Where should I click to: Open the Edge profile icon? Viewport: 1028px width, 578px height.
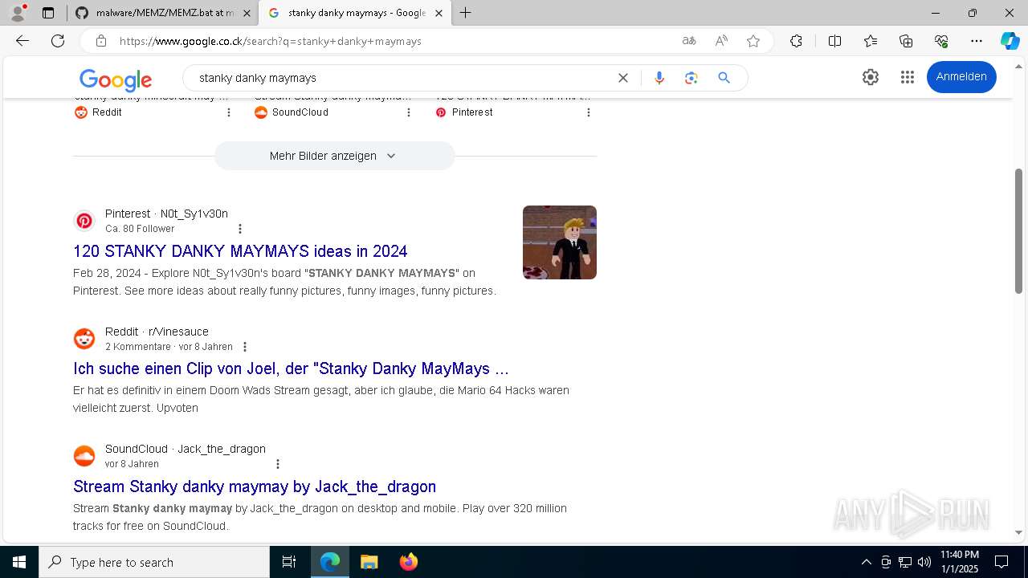(x=18, y=13)
